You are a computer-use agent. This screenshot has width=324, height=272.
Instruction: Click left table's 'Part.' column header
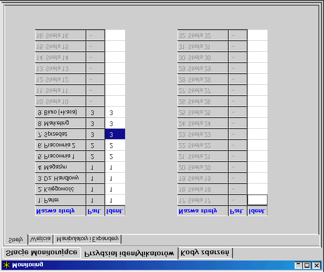[95, 211]
